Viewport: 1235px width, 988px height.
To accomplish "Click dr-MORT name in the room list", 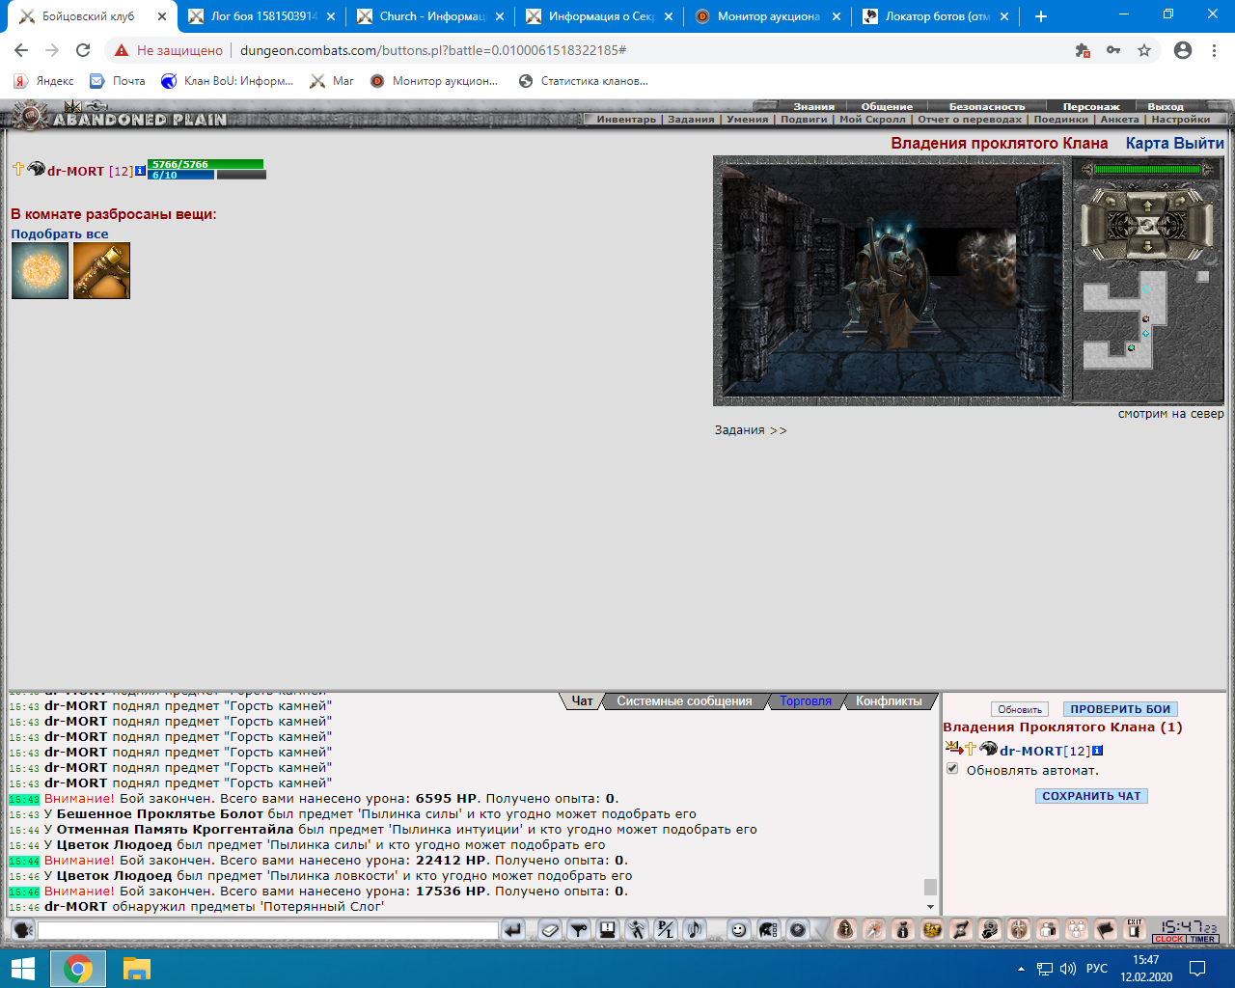I will pos(1031,751).
